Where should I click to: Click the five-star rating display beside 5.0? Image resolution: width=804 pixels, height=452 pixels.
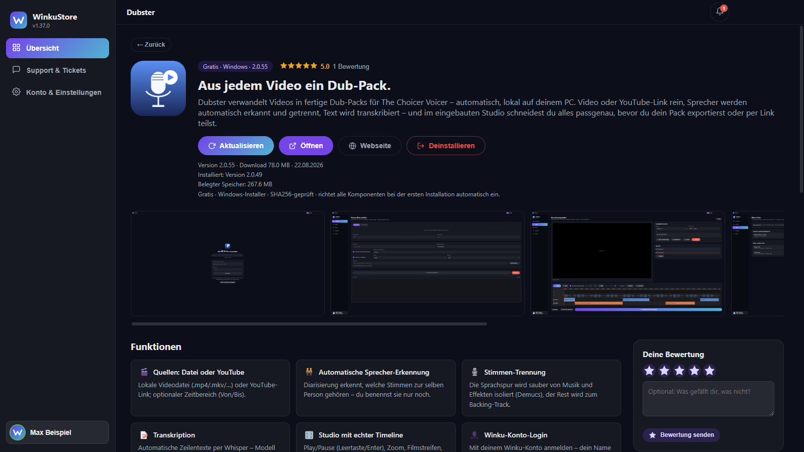coord(298,66)
